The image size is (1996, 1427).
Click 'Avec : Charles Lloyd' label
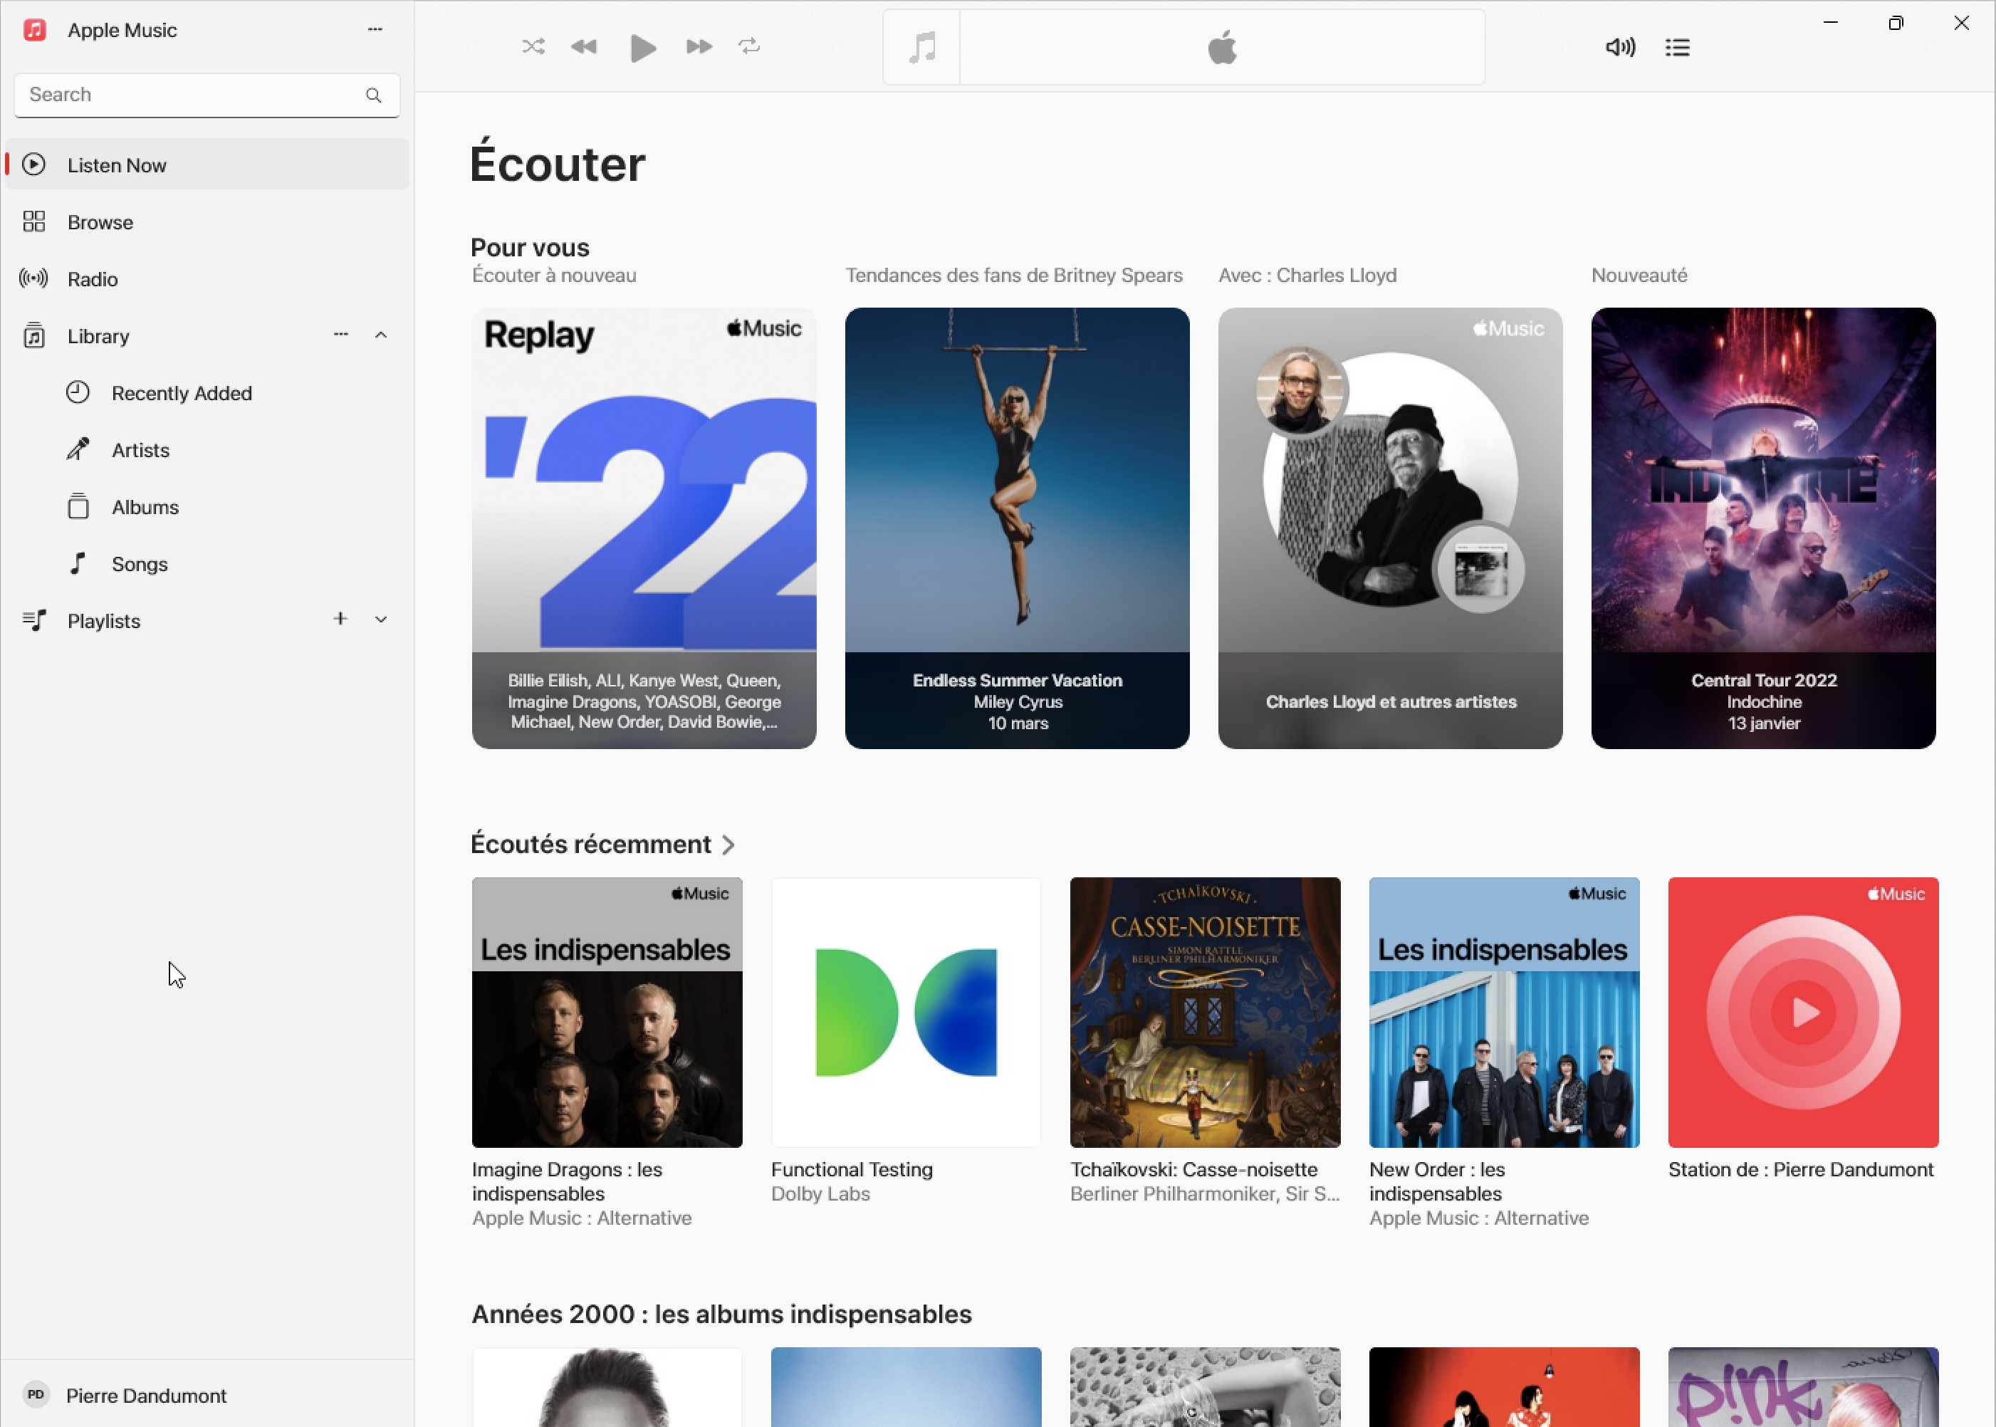coord(1307,275)
